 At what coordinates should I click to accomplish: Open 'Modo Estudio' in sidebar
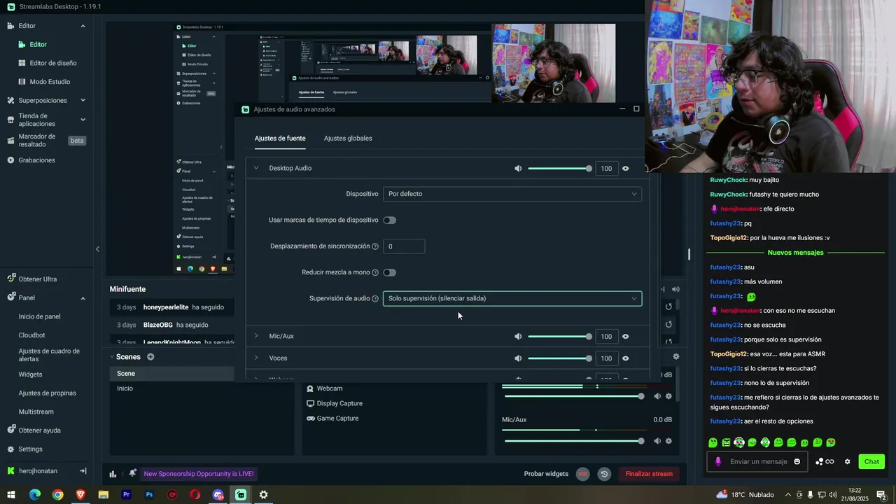pyautogui.click(x=50, y=82)
